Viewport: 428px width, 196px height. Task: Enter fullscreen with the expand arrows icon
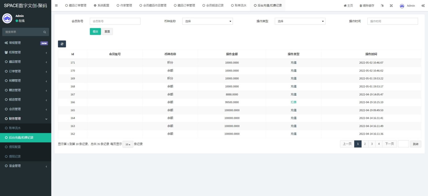(391, 6)
